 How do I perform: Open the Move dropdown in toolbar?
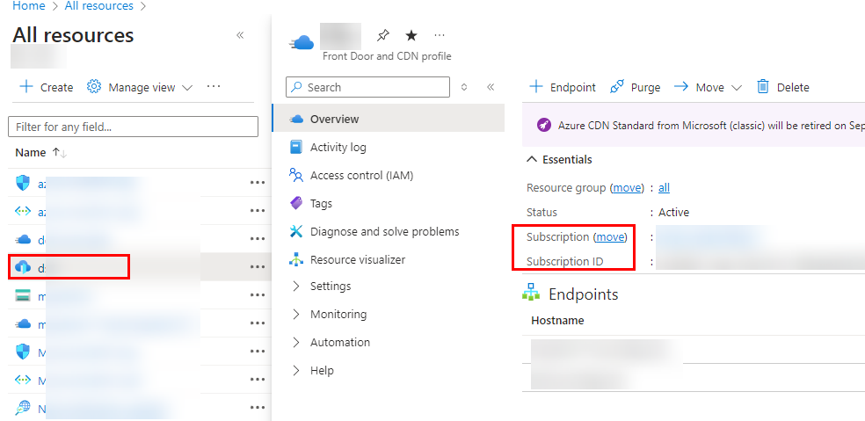(x=709, y=87)
